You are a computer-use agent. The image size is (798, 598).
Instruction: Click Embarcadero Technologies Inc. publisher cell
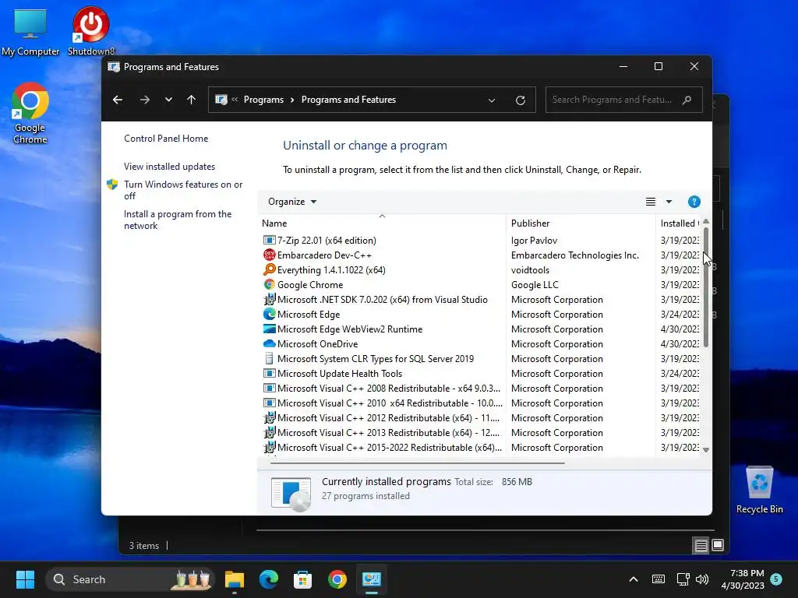[574, 255]
